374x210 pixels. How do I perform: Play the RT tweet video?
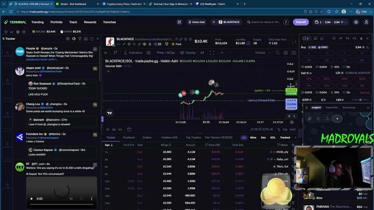point(31,199)
